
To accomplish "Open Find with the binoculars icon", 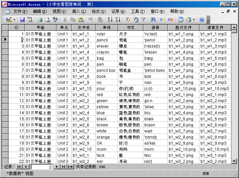I will [153, 20].
